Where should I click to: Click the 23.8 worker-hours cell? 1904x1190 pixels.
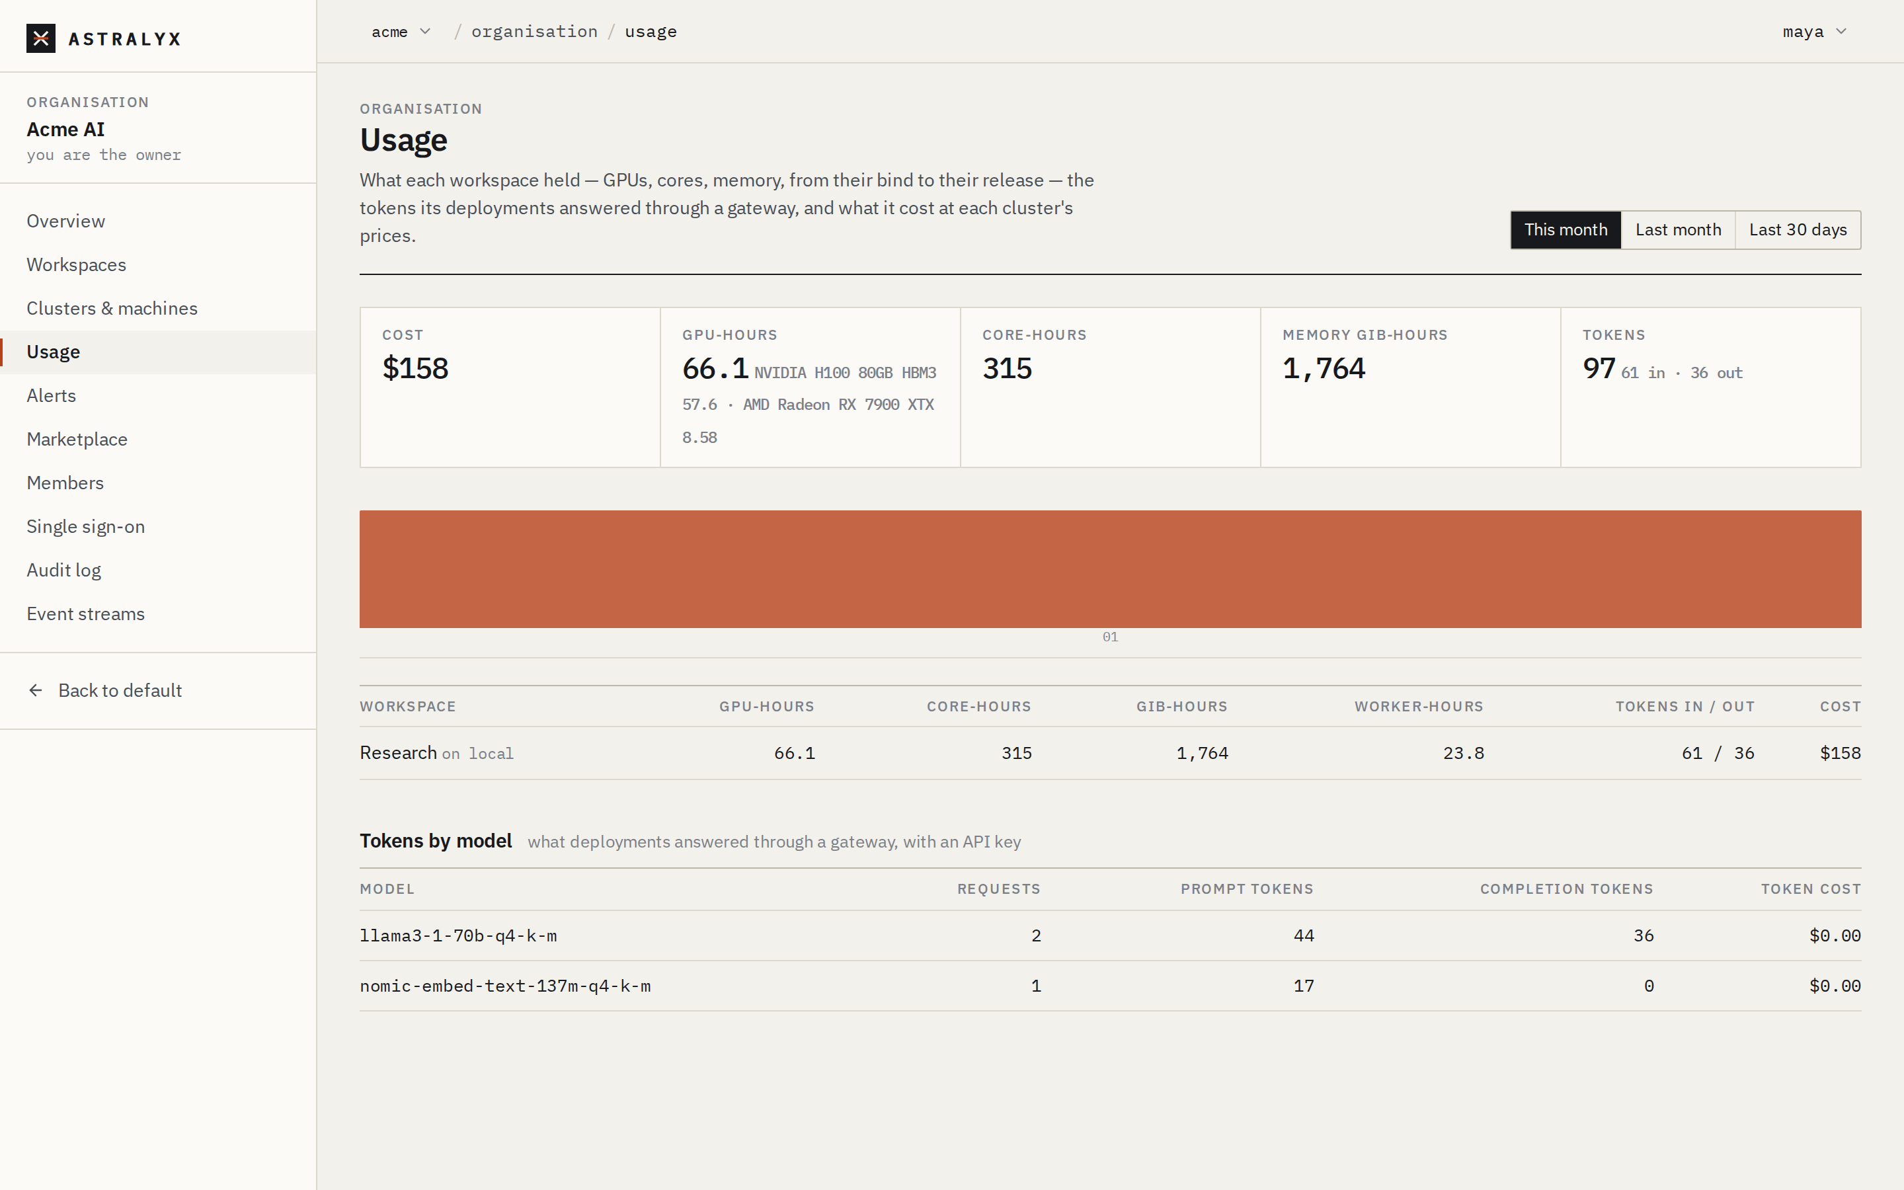pos(1464,753)
